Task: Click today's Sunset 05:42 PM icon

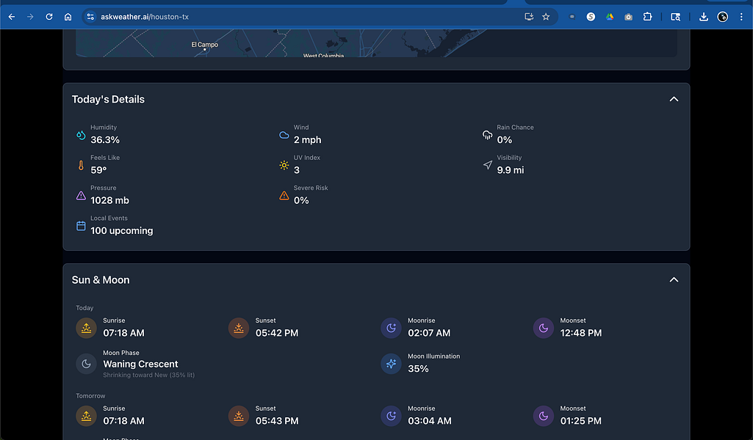Action: click(x=238, y=328)
